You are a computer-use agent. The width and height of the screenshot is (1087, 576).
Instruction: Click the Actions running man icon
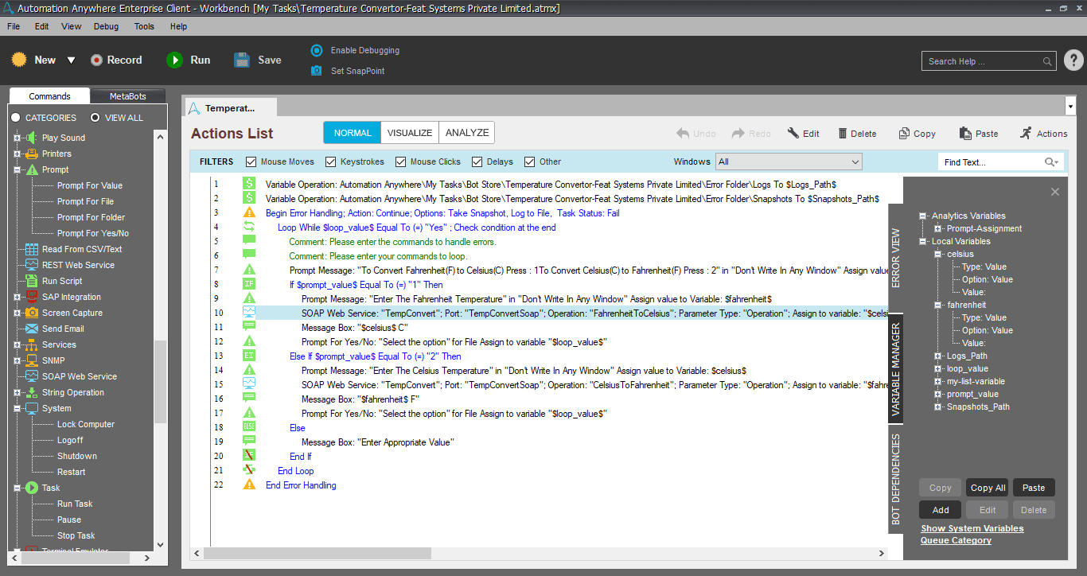1026,133
